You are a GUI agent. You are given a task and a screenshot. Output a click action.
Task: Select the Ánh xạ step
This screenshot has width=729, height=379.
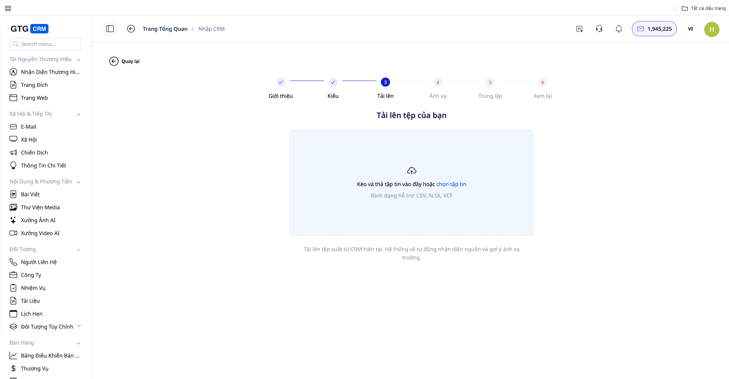click(438, 82)
